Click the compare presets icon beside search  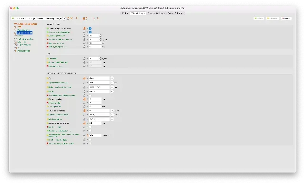(98, 18)
